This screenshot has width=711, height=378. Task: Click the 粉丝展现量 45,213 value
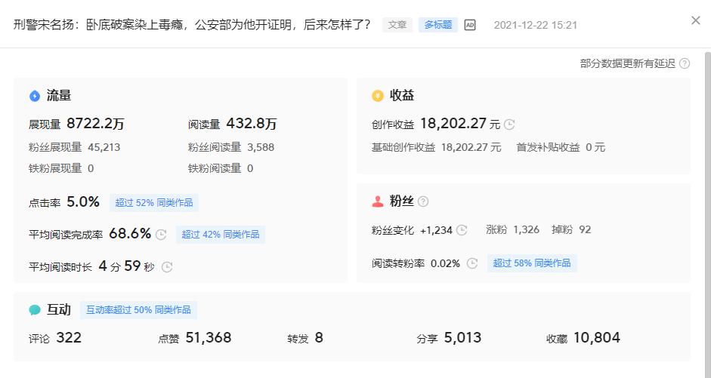click(x=104, y=147)
